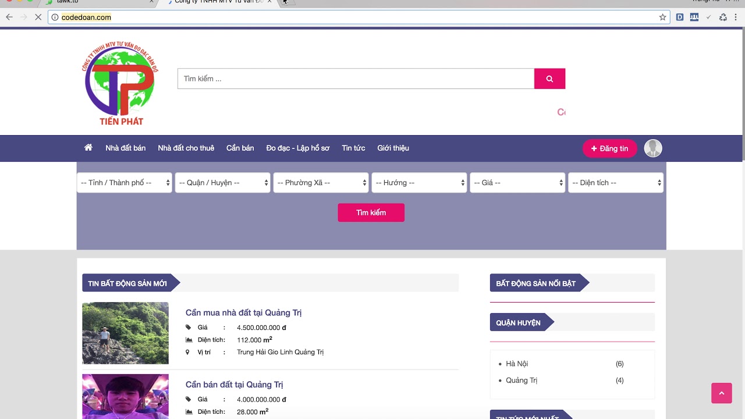745x419 pixels.
Task: Expand the Hướng dropdown
Action: pyautogui.click(x=420, y=183)
